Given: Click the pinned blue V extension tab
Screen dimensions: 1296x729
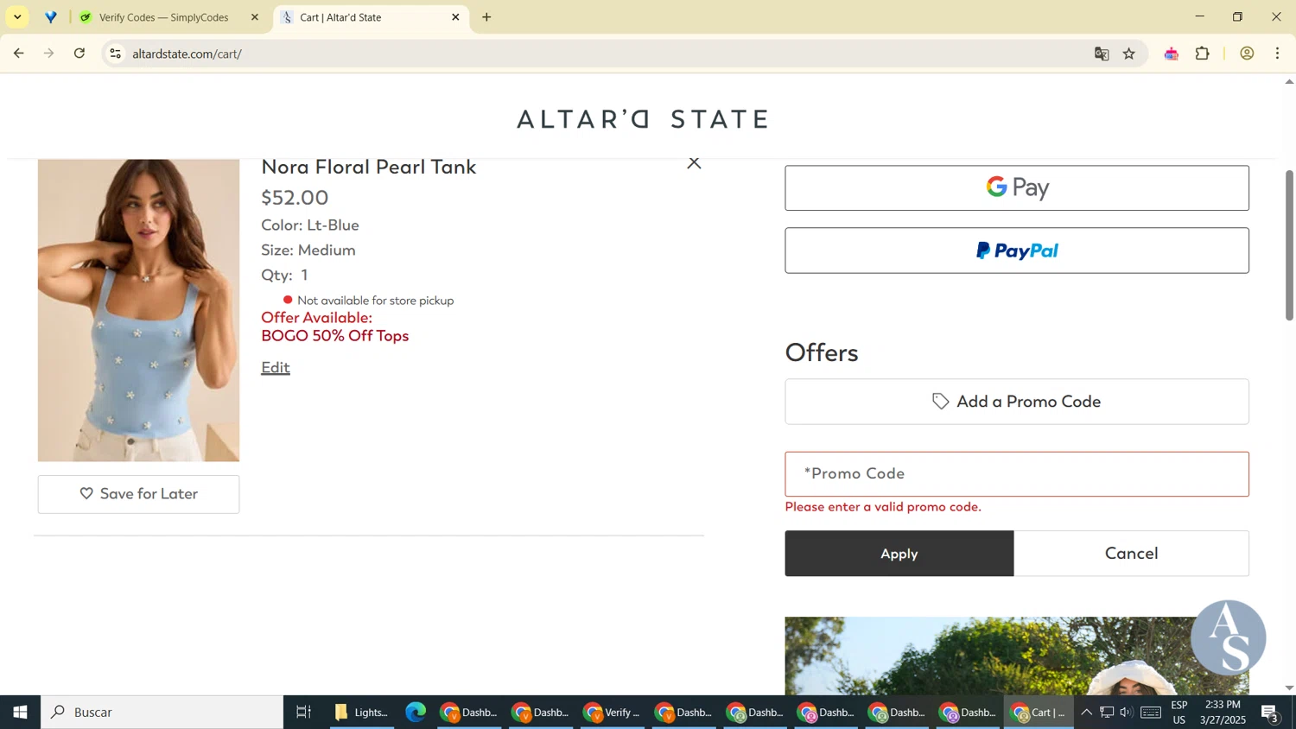Looking at the screenshot, I should point(51,17).
